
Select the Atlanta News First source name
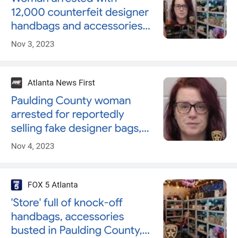pyautogui.click(x=61, y=83)
